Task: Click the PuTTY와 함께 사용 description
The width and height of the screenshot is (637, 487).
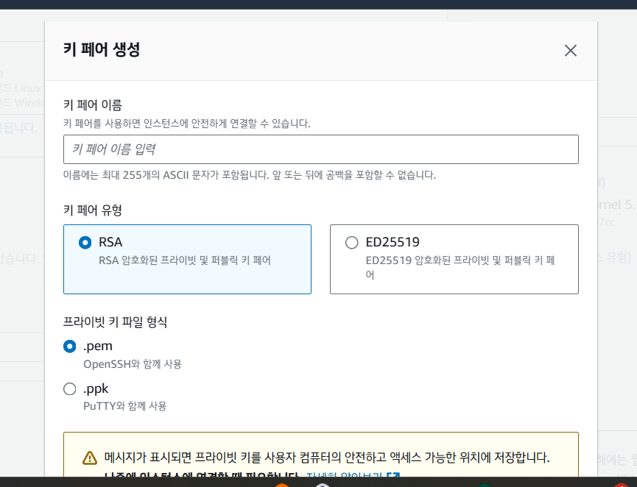Action: pyautogui.click(x=125, y=405)
